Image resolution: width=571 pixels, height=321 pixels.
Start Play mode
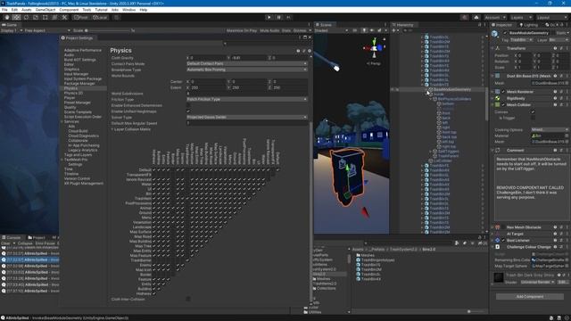[x=269, y=17]
